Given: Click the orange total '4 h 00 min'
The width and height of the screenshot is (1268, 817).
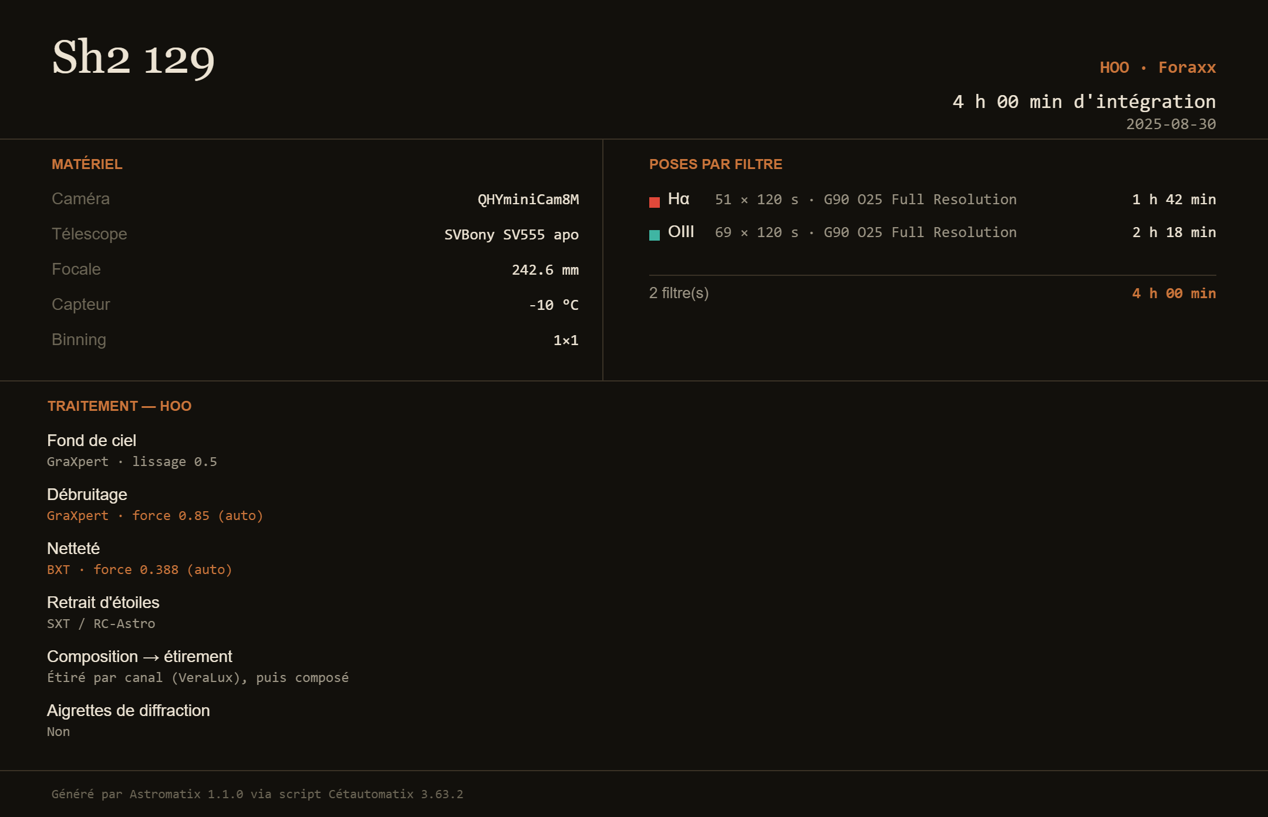Looking at the screenshot, I should 1174,293.
